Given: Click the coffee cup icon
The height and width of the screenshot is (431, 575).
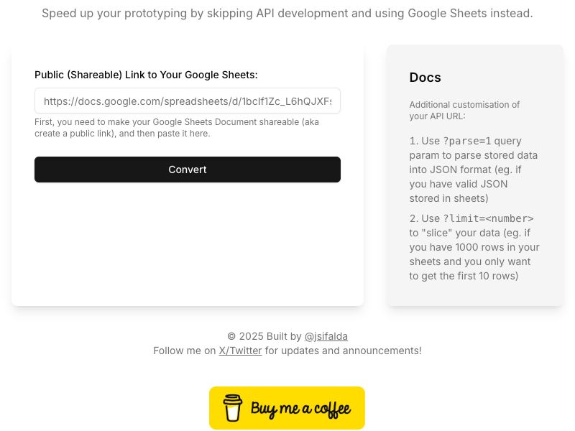Looking at the screenshot, I should [x=232, y=408].
